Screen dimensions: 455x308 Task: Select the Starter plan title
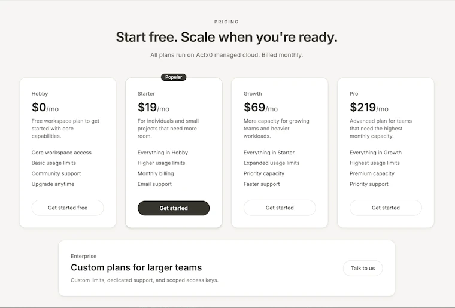(146, 94)
